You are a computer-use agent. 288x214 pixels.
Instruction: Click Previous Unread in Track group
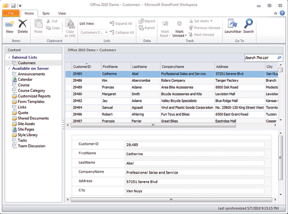click(204, 28)
